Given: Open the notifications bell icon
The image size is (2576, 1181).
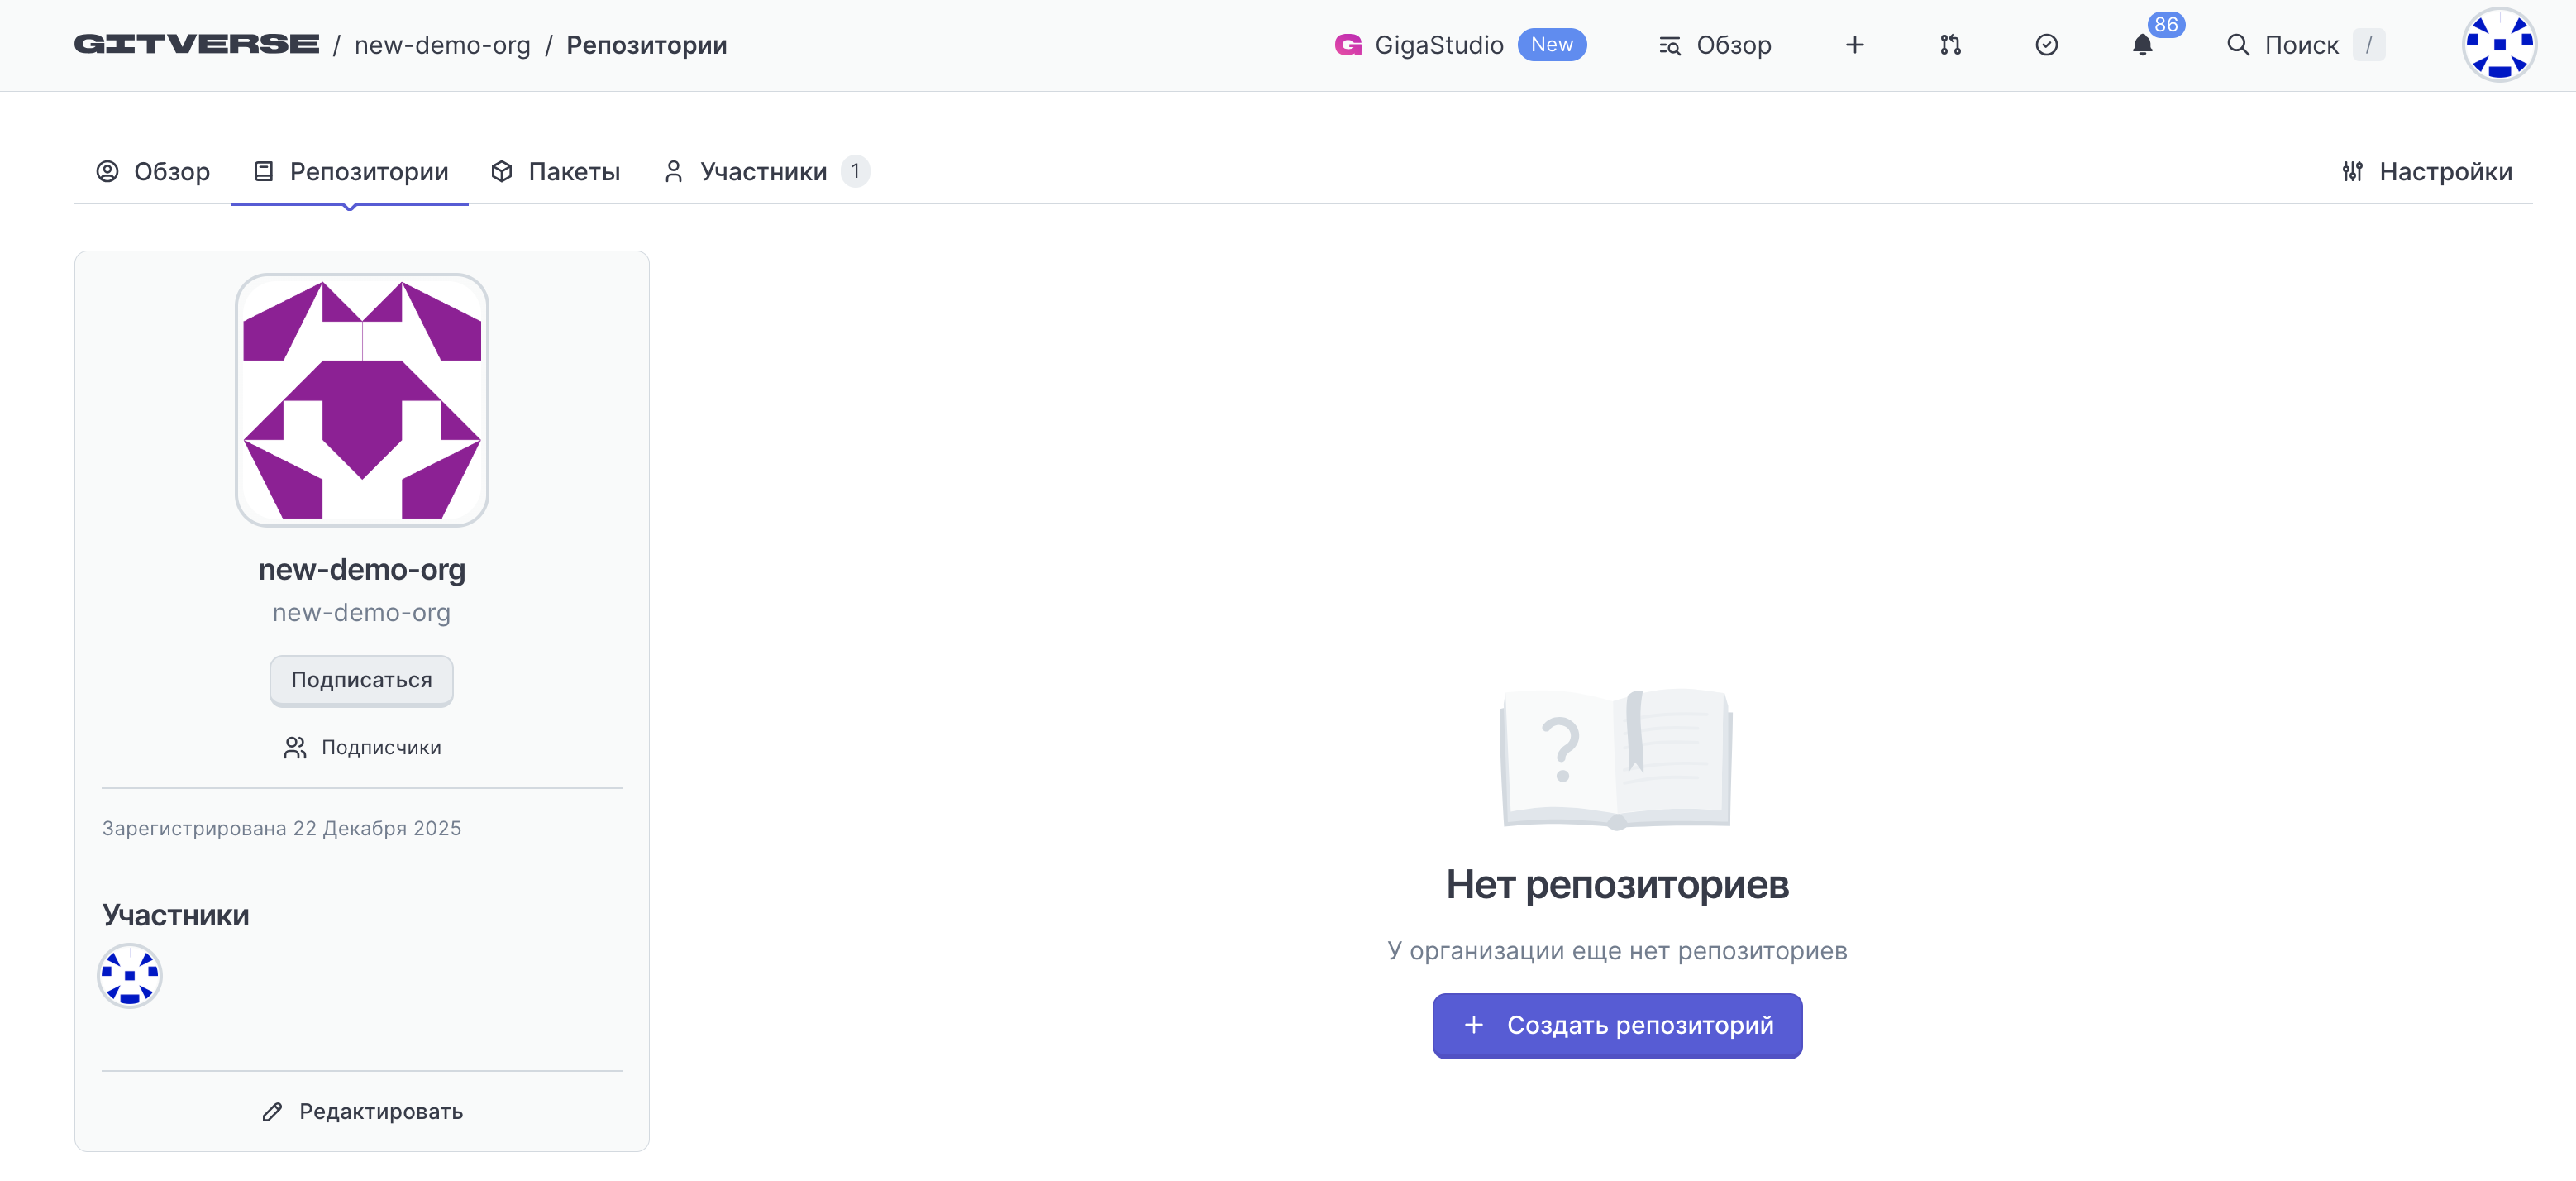Looking at the screenshot, I should coord(2142,45).
